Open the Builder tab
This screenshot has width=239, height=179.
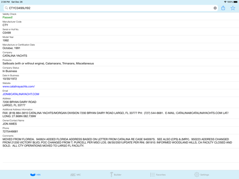pyautogui.click(x=116, y=175)
